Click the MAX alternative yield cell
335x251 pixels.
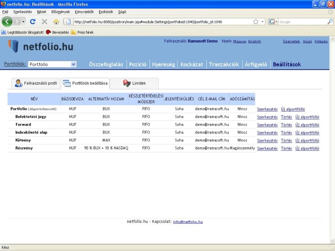click(x=106, y=140)
